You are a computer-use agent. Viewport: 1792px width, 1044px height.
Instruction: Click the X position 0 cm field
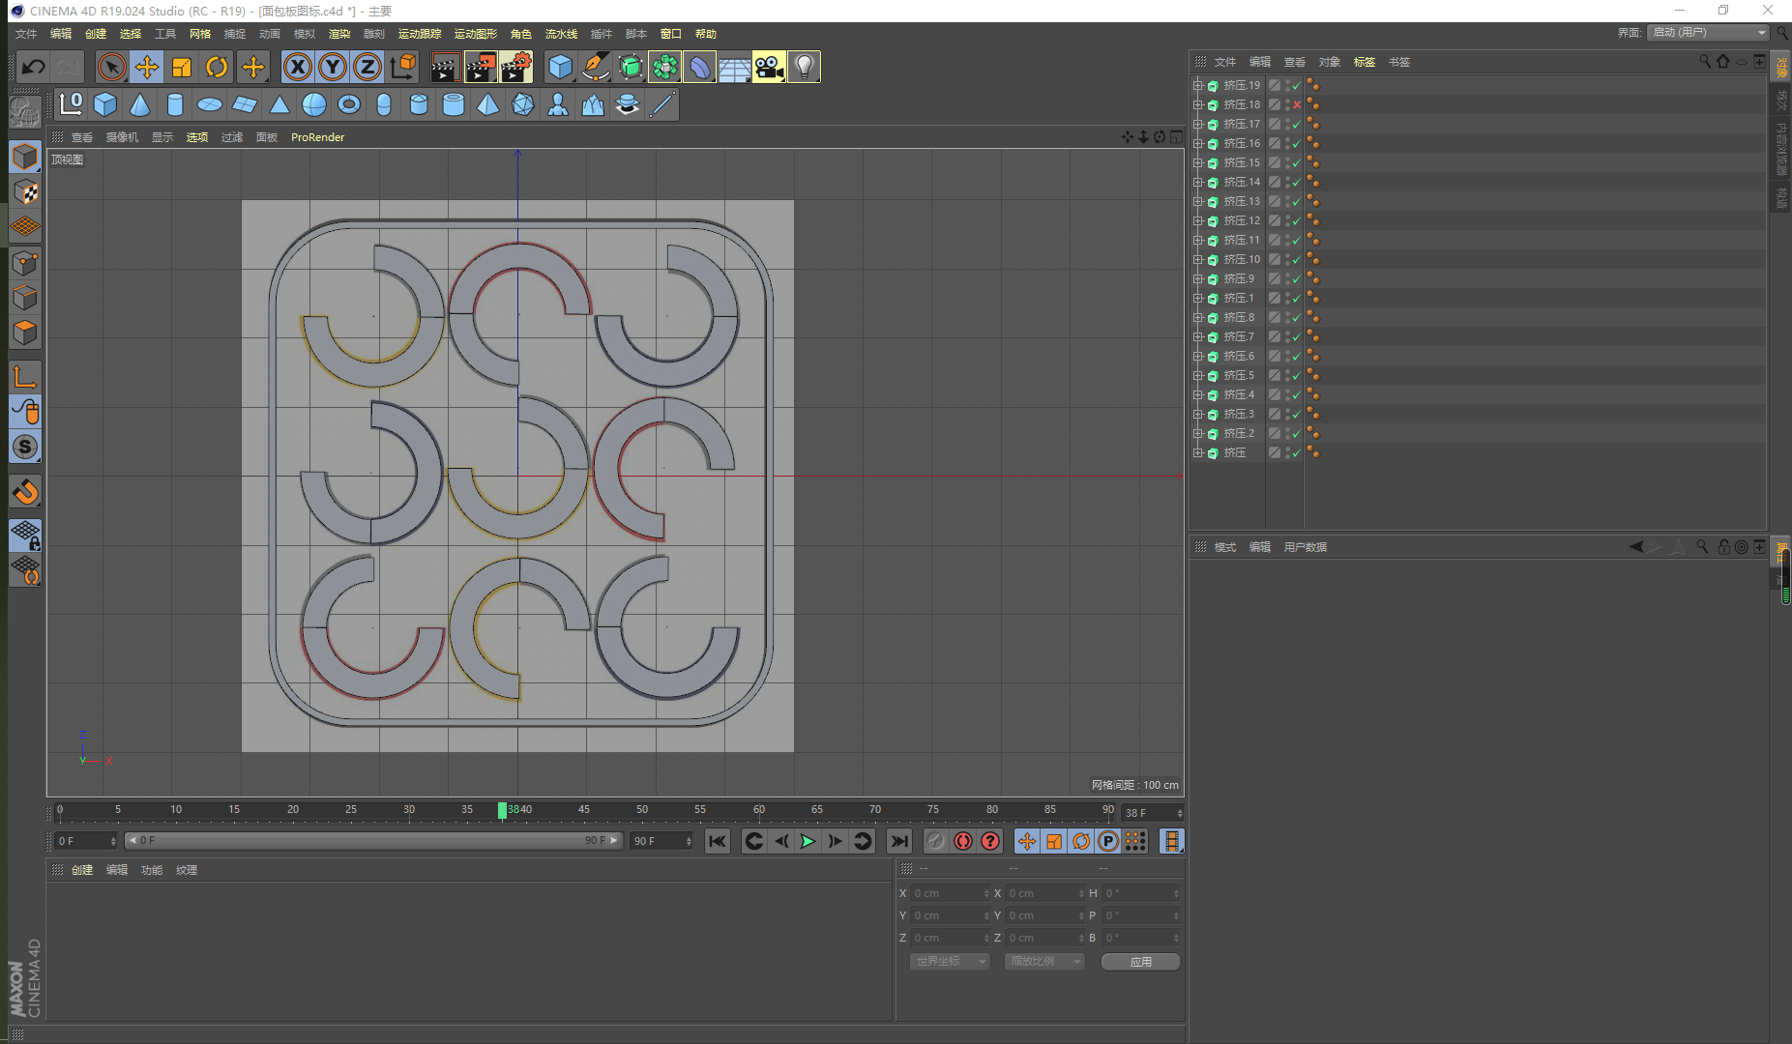point(951,893)
